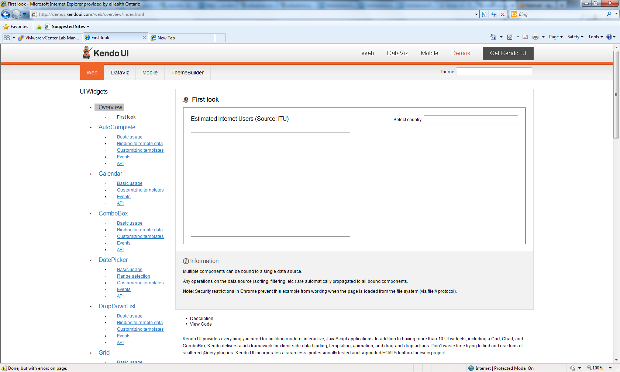
Task: Click the Select country input field
Action: tap(471, 119)
